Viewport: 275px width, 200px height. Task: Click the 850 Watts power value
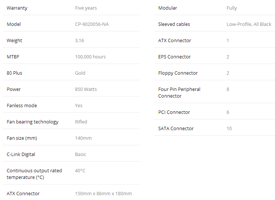[86, 89]
